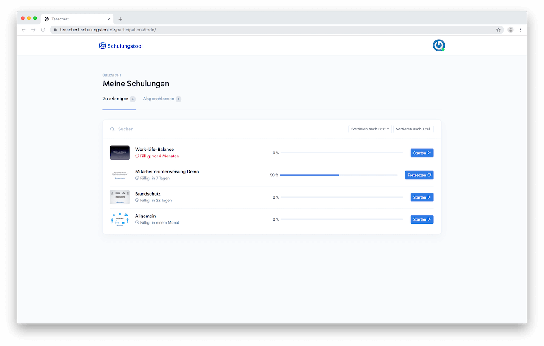Click the 'Meine Schulungen' heading
The width and height of the screenshot is (544, 346).
(136, 84)
